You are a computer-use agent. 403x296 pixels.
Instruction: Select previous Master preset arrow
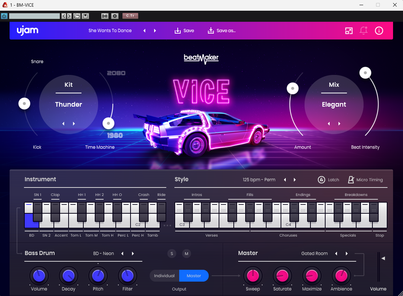coord(336,254)
